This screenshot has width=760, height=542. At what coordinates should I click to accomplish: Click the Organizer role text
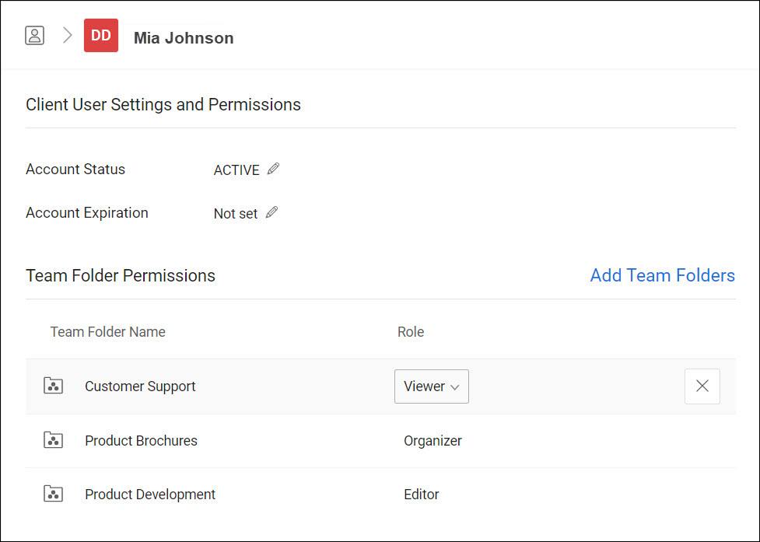pyautogui.click(x=433, y=441)
